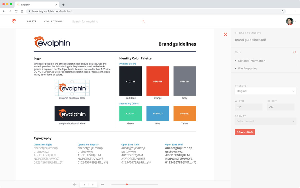Open the Presets dropdown showing Original
The image size is (300, 188).
pos(265,91)
